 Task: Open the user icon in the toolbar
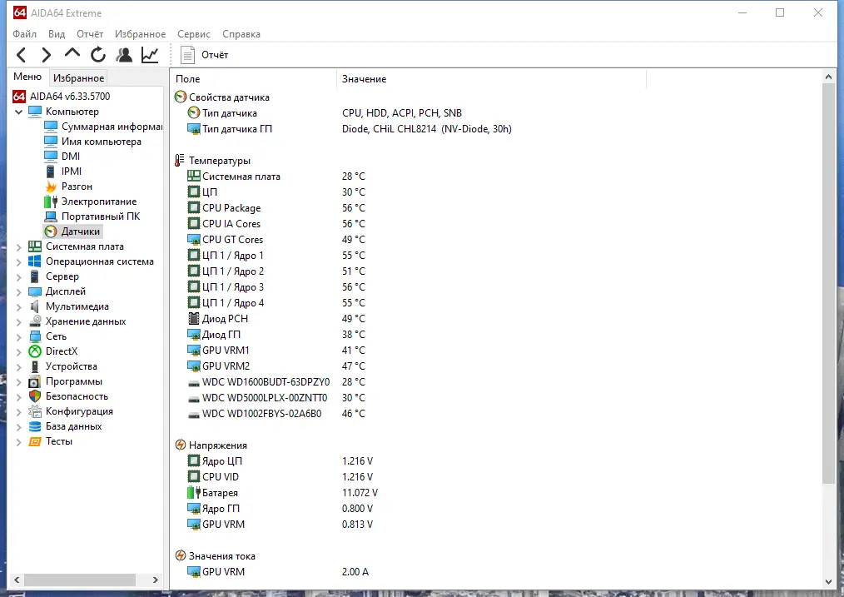pyautogui.click(x=124, y=55)
